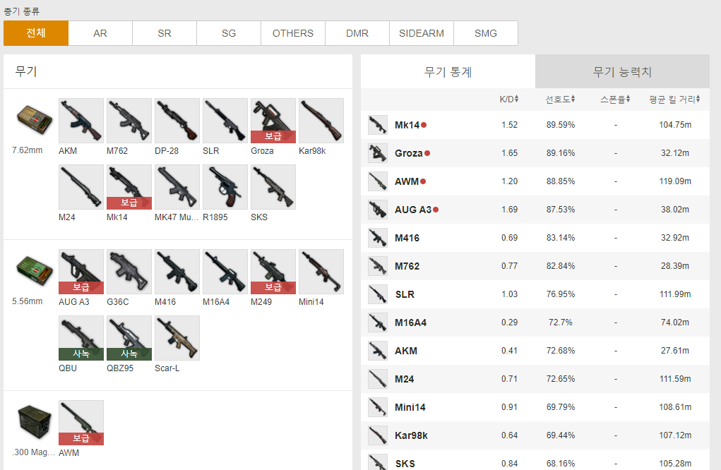Click the .300 Magnum ammo crate icon

[35, 422]
